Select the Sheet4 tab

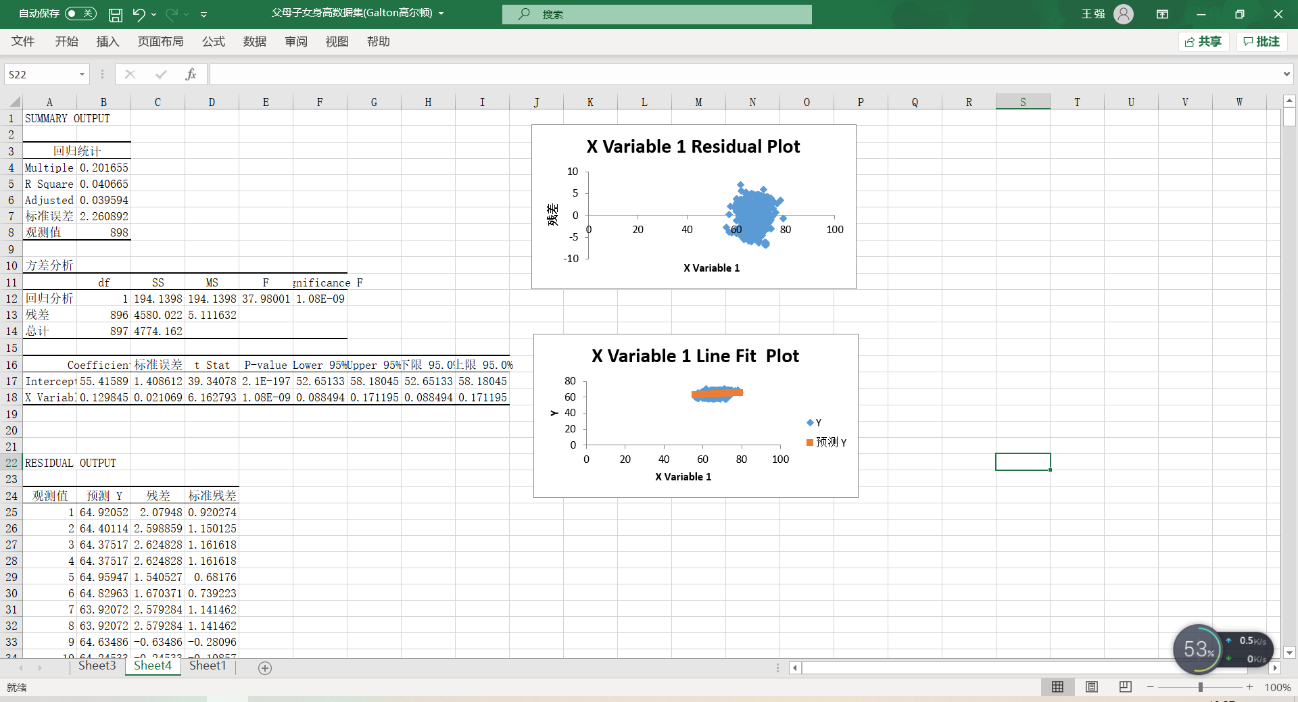pyautogui.click(x=153, y=666)
